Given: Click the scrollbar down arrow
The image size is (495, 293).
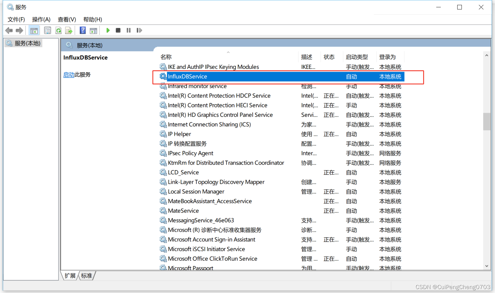Looking at the screenshot, I should 486,266.
